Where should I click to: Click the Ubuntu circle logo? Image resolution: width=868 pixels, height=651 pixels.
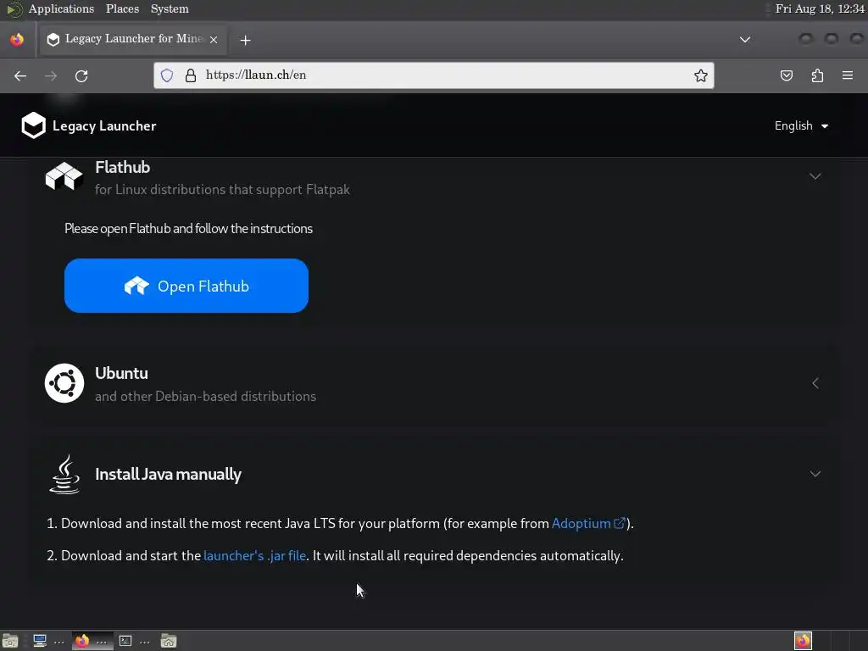click(x=64, y=383)
